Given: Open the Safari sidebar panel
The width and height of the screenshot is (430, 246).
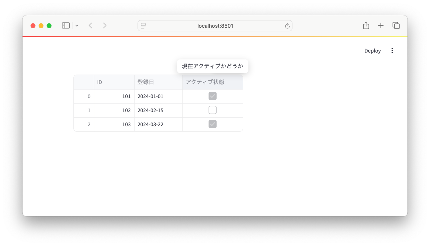Looking at the screenshot, I should pos(66,25).
